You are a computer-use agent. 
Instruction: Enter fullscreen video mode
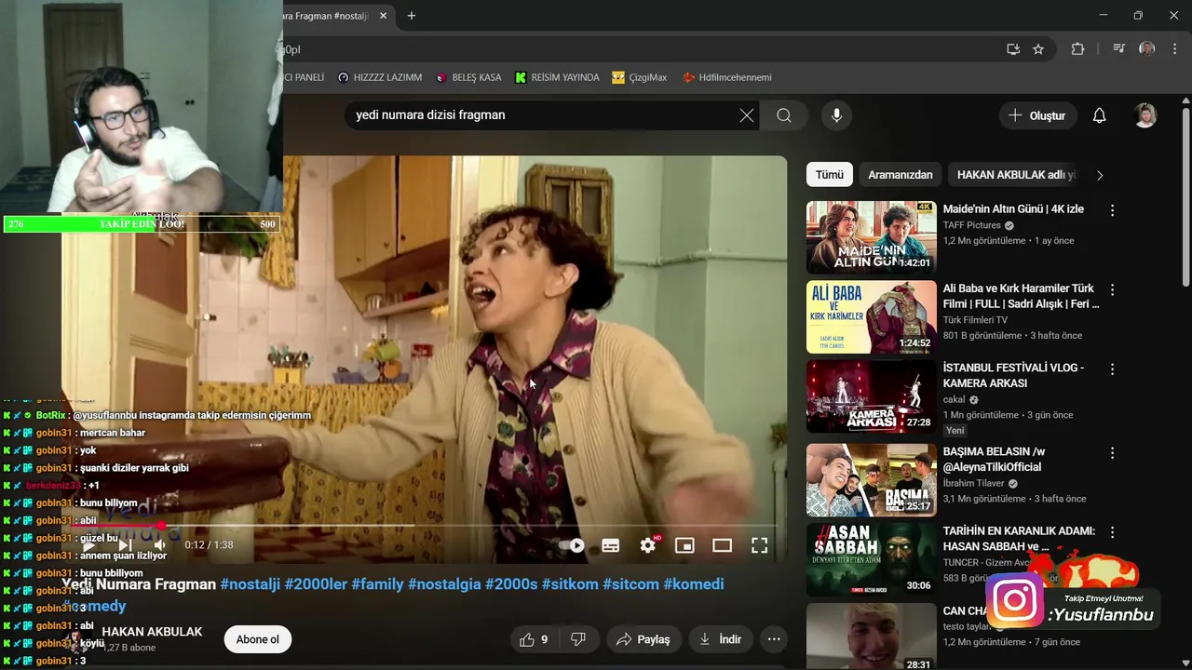click(760, 545)
